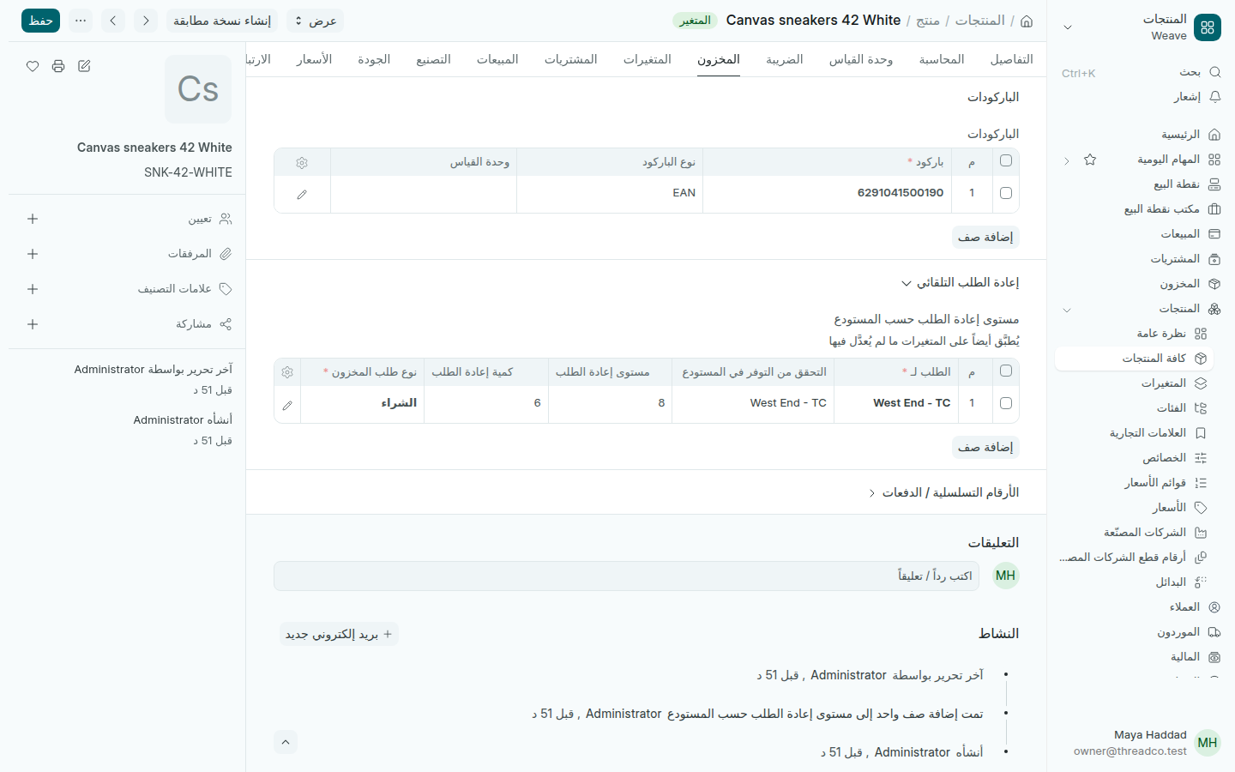This screenshot has height=772, width=1235.
Task: Open المتغيرات in sidebar
Action: point(1134,383)
